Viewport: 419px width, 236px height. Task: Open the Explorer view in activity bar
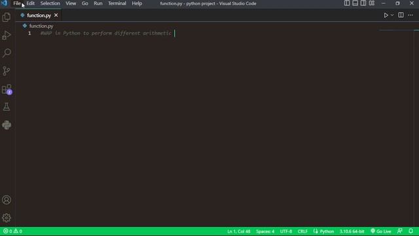(7, 17)
